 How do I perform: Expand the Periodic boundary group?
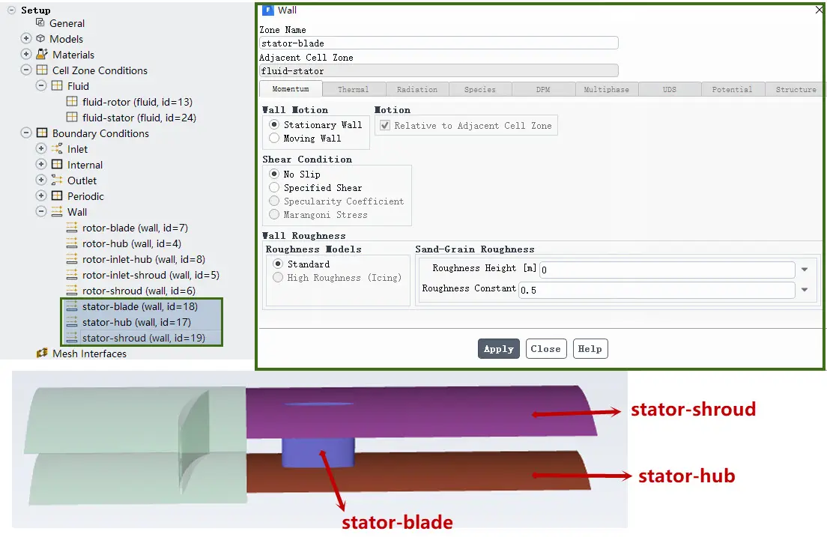pos(41,195)
